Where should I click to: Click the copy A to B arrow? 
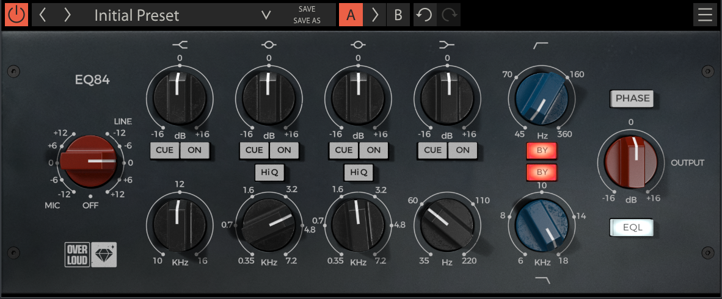point(375,15)
